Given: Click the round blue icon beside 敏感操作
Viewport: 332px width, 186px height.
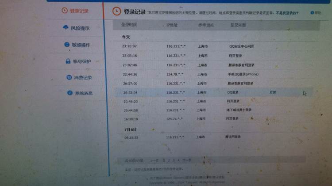Looking at the screenshot, I should [67, 44].
